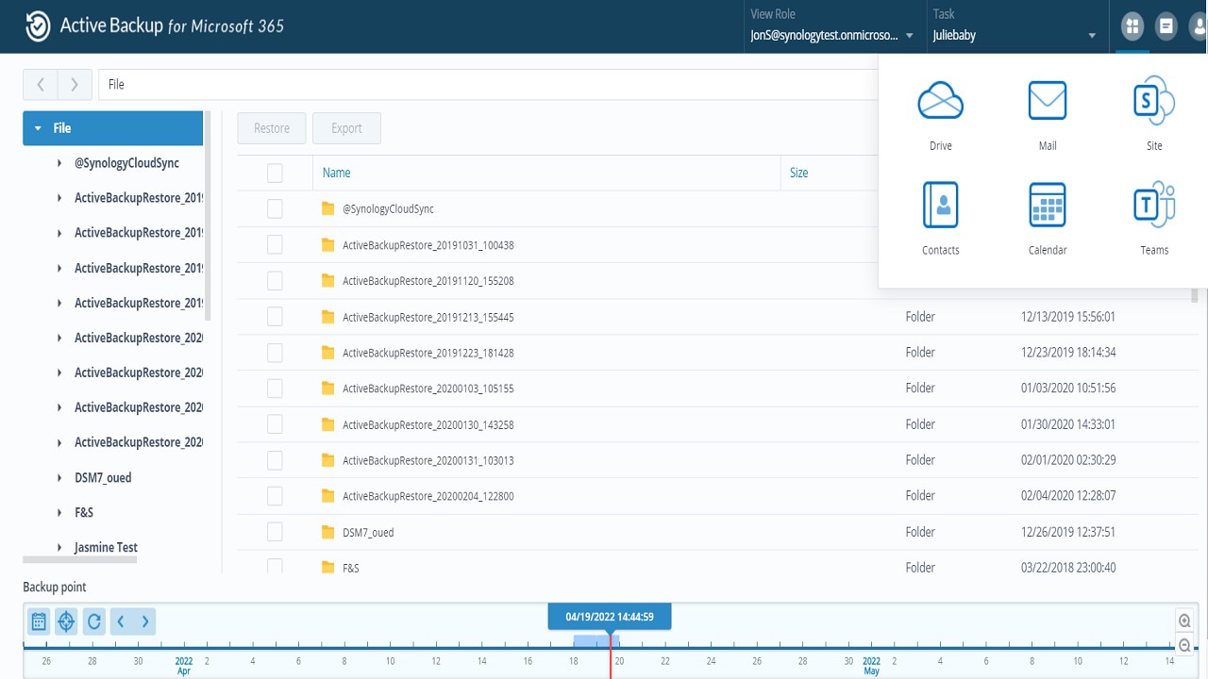Go to previous backup point
Screen dimensions: 1208x679
click(x=121, y=621)
